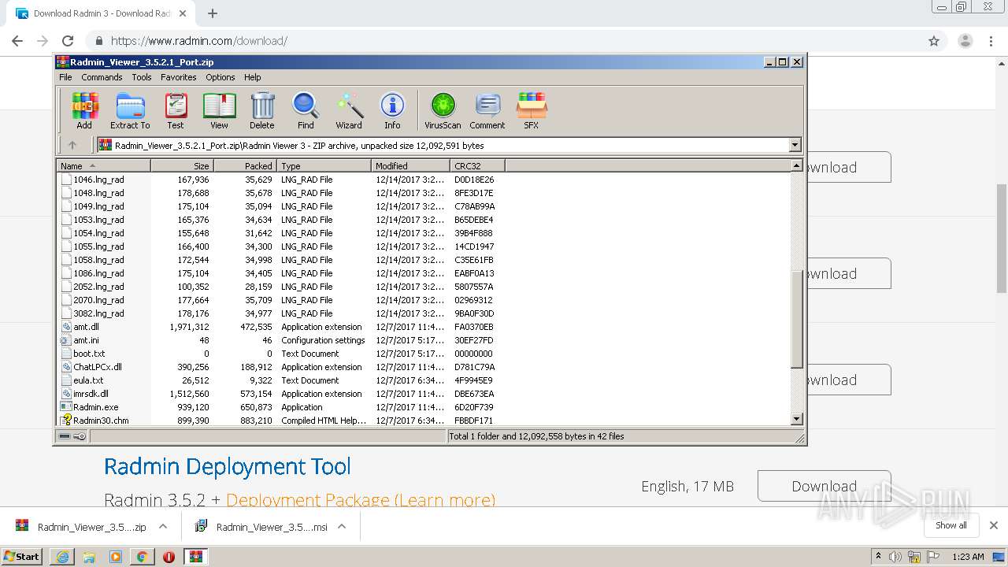Select the 3082.lng_rad file
The width and height of the screenshot is (1008, 567).
pos(98,313)
